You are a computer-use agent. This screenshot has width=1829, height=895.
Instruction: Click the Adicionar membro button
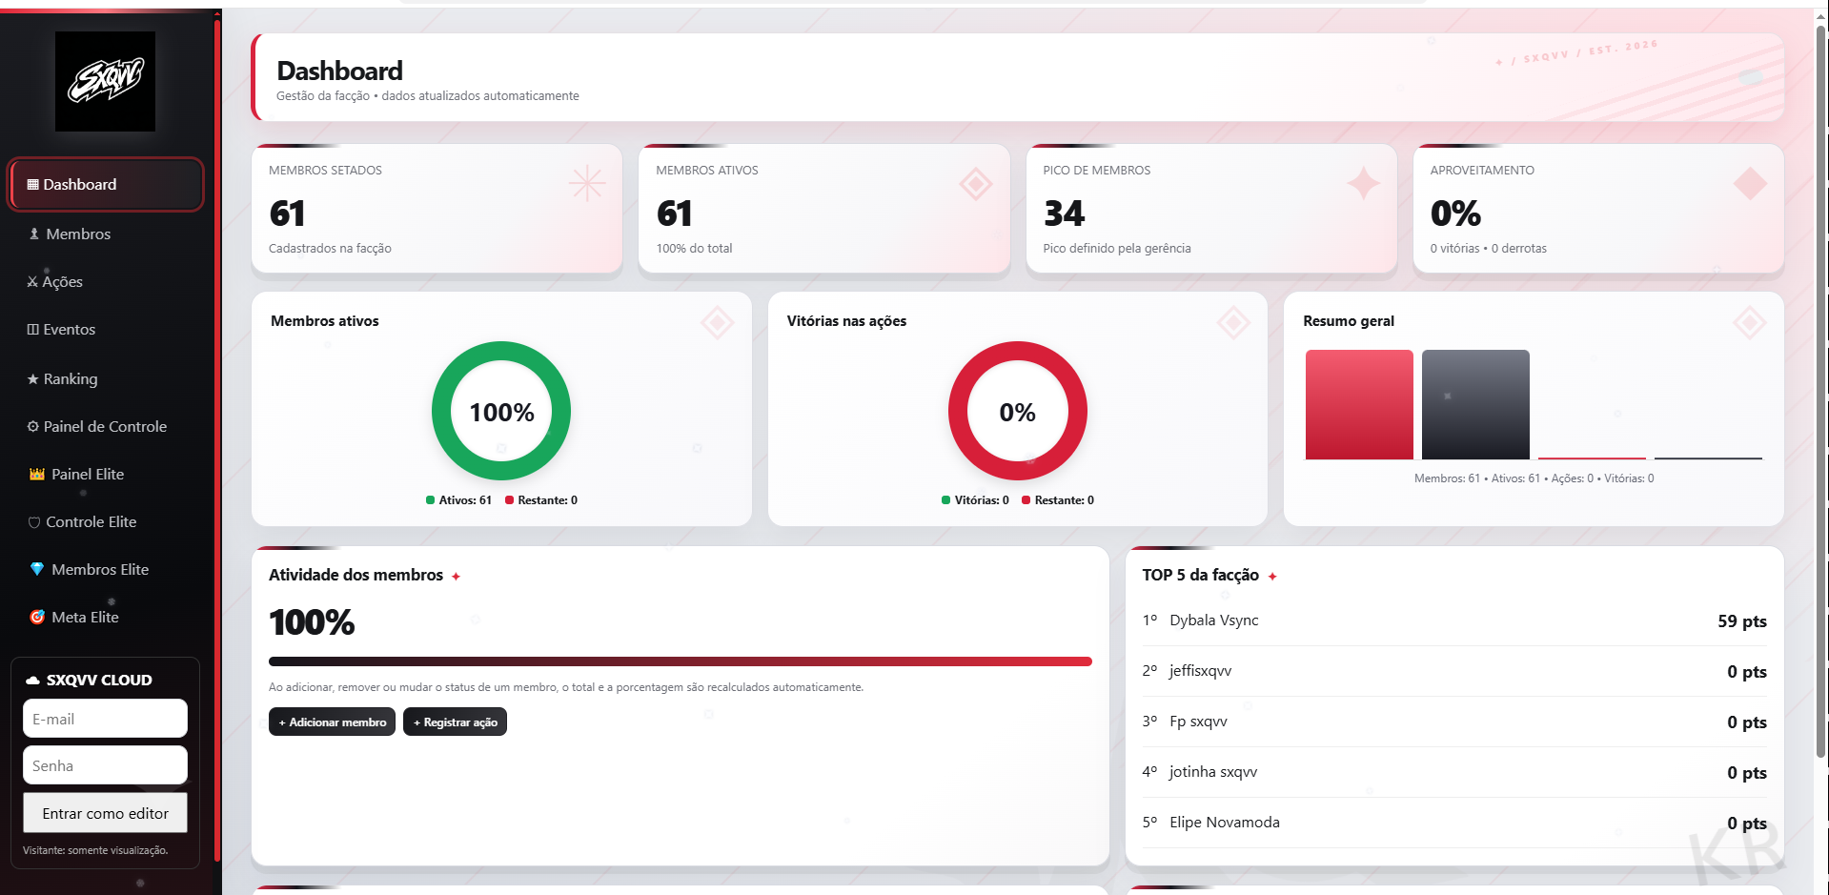coord(332,722)
